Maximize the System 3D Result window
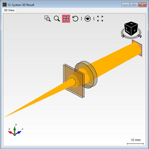The width and height of the screenshot is (149, 149). 134,5
